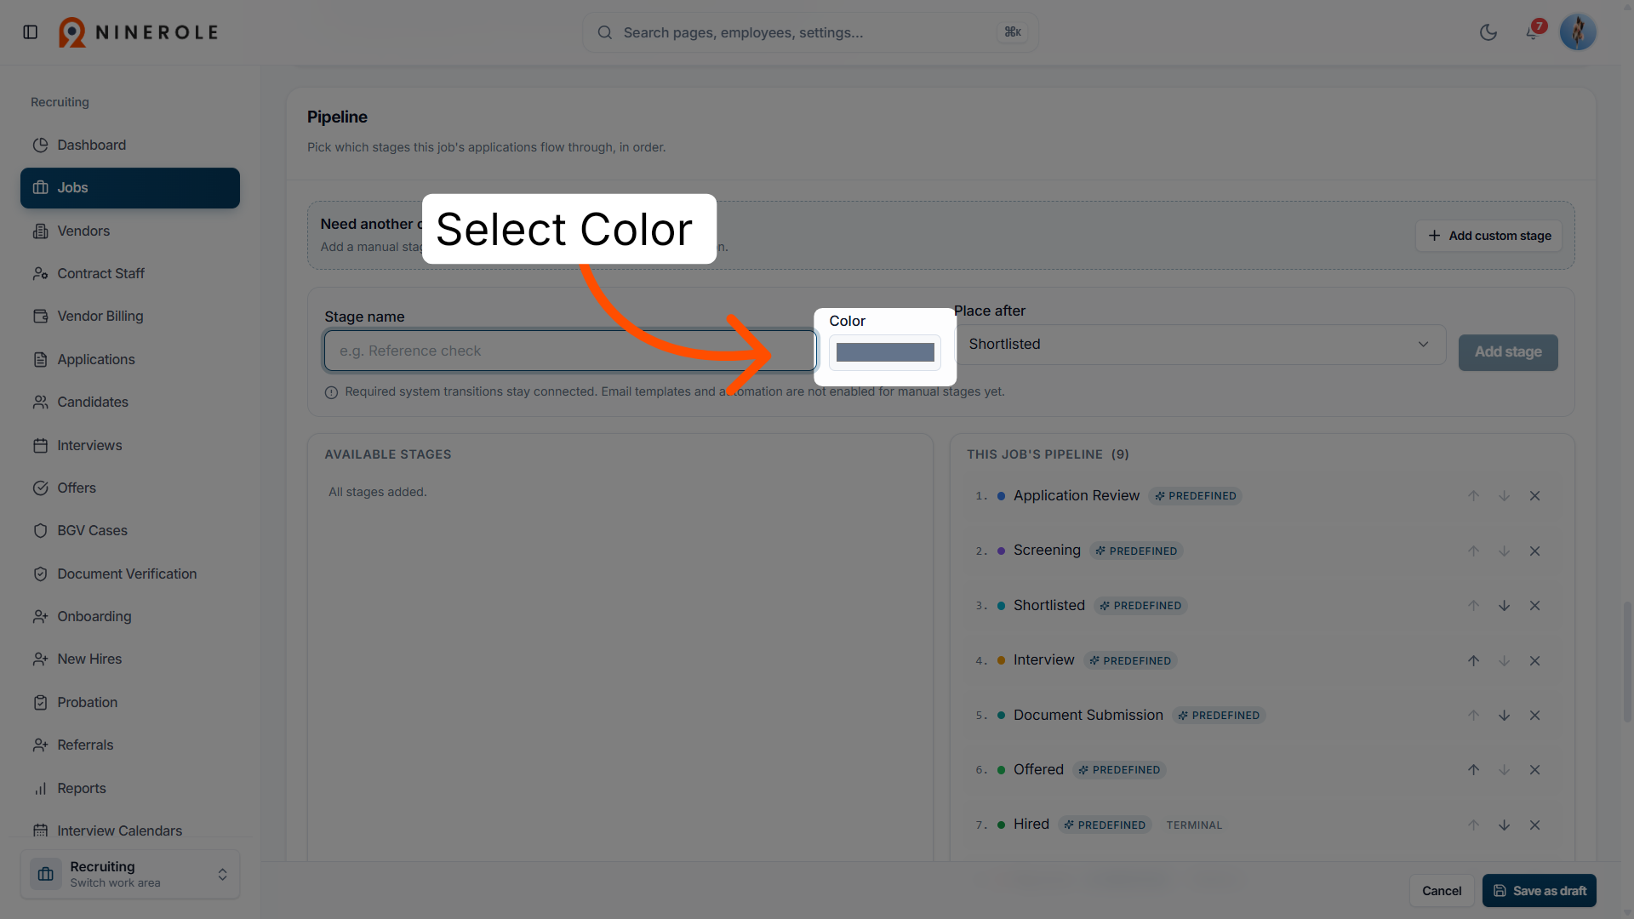Move Application Review stage down
The image size is (1634, 919).
coord(1504,496)
